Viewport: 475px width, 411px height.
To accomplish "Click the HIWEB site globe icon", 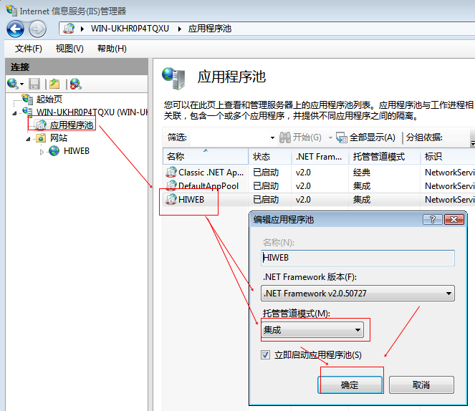I will coord(54,150).
